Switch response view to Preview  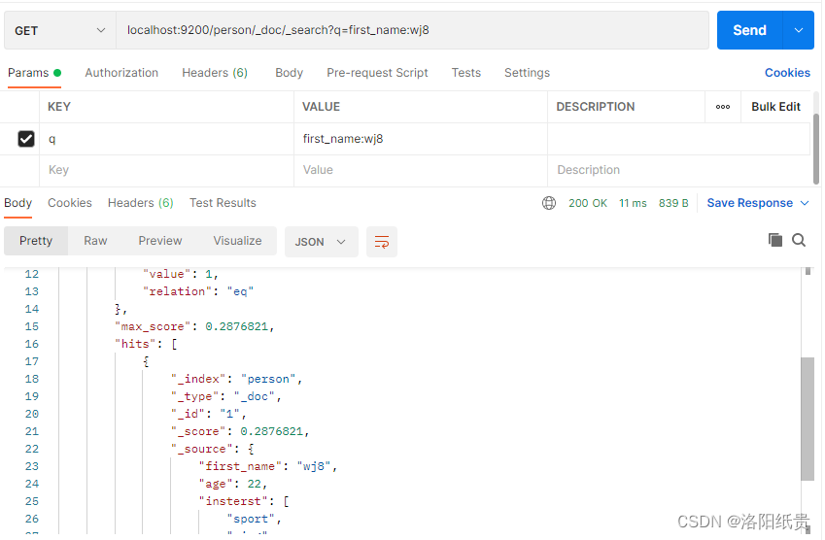160,241
